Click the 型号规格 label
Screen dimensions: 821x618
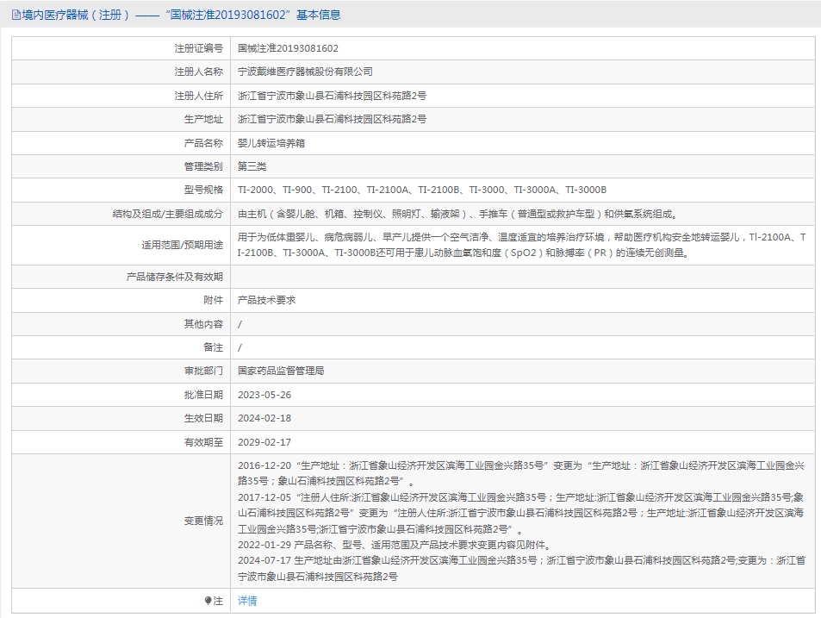tap(203, 190)
